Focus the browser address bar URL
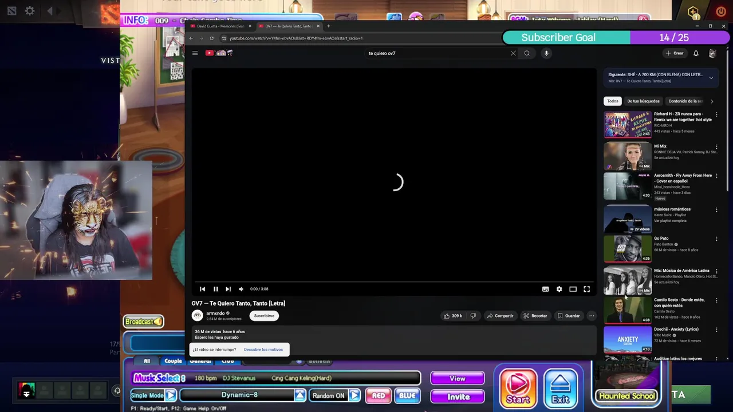Screen dimensions: 733x412 coord(296,38)
